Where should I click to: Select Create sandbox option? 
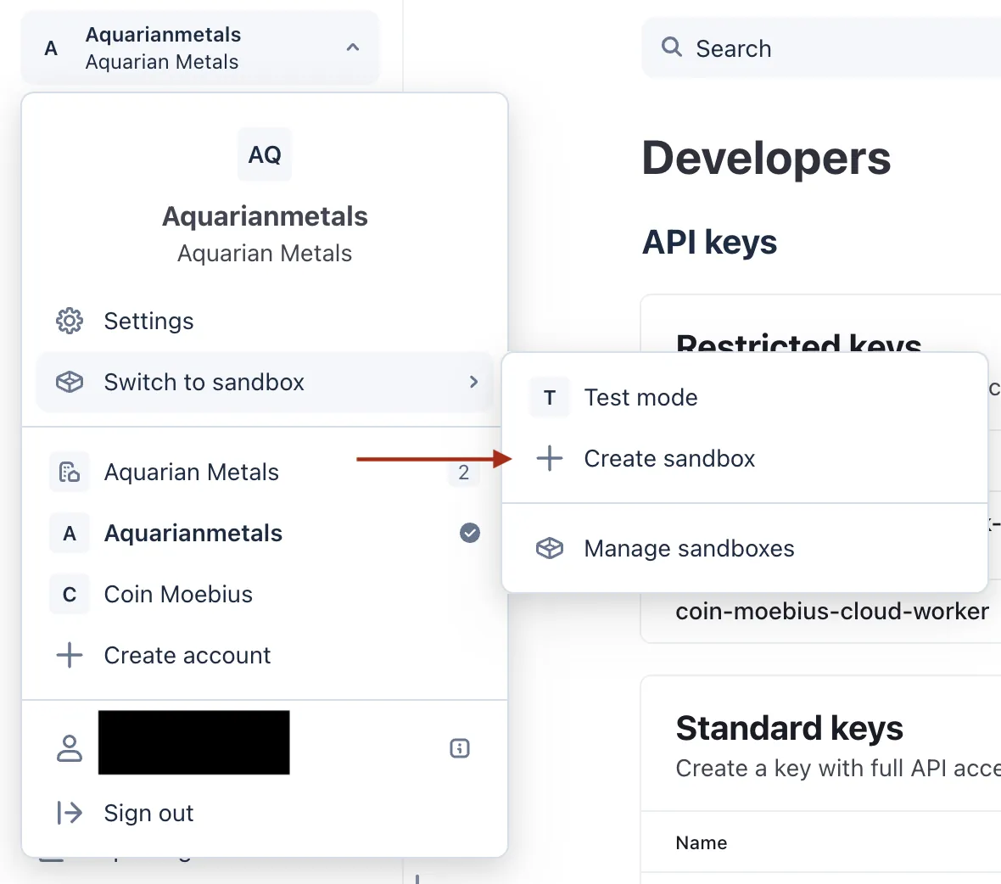(x=744, y=459)
